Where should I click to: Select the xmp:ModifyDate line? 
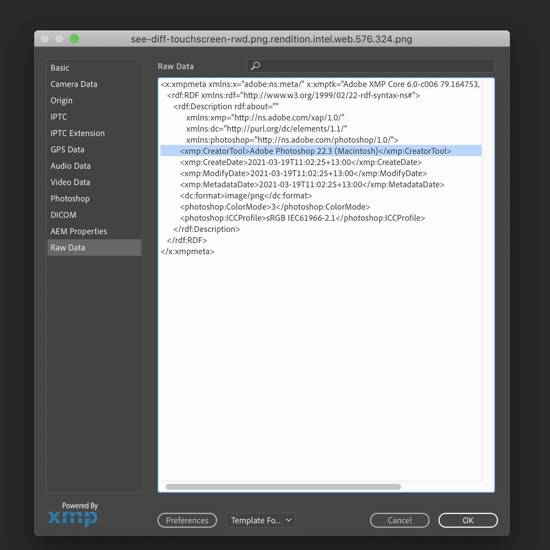303,173
